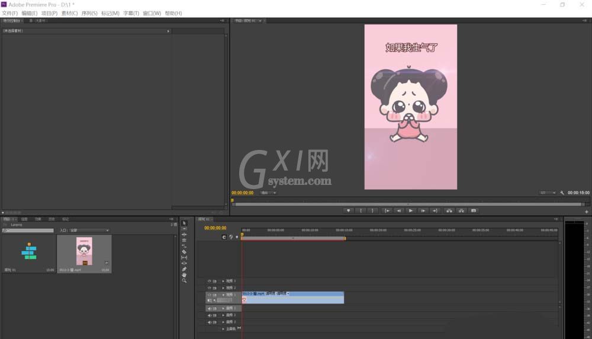This screenshot has height=339, width=592.
Task: Open the button editor plus icon
Action: [586, 212]
